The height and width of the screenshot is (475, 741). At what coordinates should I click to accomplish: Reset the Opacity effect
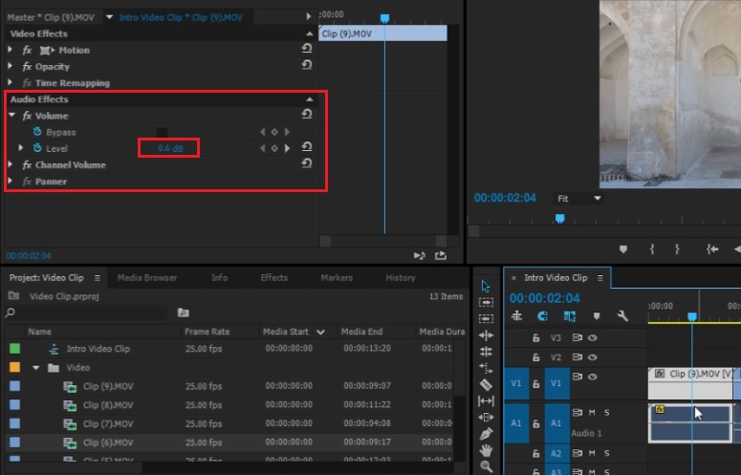pos(307,65)
